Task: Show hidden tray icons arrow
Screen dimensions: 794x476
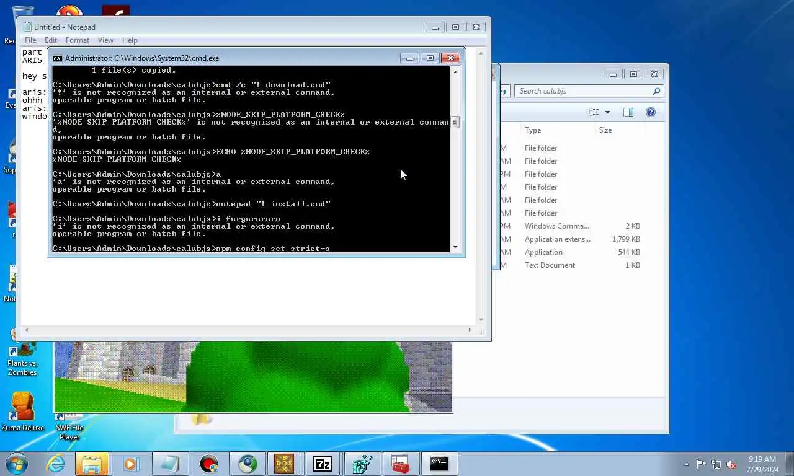Action: (686, 464)
